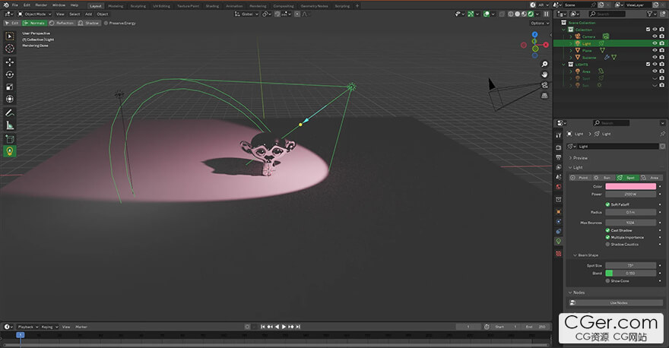
Task: Select the Rotate tool in left toolbar
Action: pos(10,74)
